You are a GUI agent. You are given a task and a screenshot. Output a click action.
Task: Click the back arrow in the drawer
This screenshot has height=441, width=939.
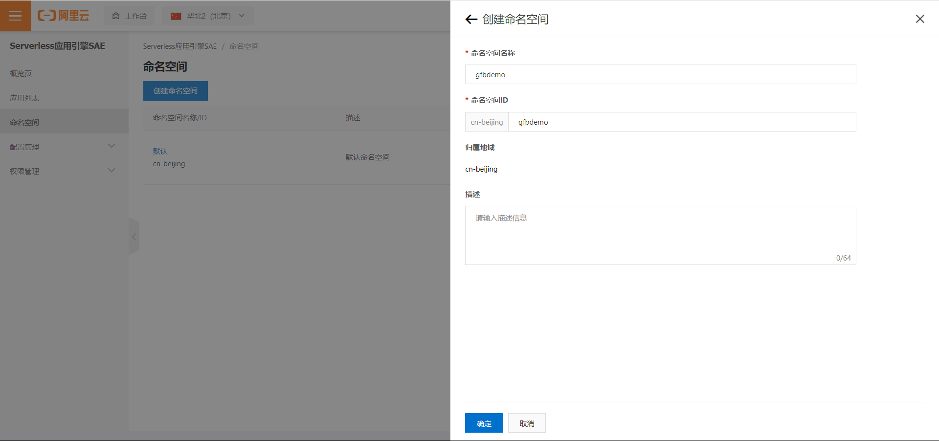pos(470,19)
